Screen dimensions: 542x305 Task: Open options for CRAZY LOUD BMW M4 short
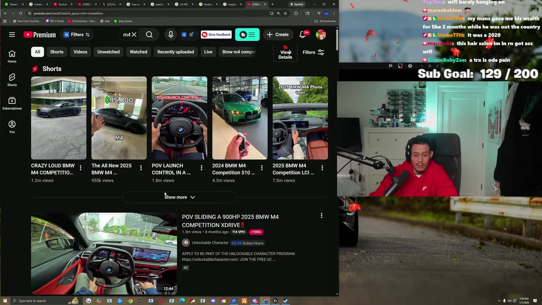click(80, 168)
